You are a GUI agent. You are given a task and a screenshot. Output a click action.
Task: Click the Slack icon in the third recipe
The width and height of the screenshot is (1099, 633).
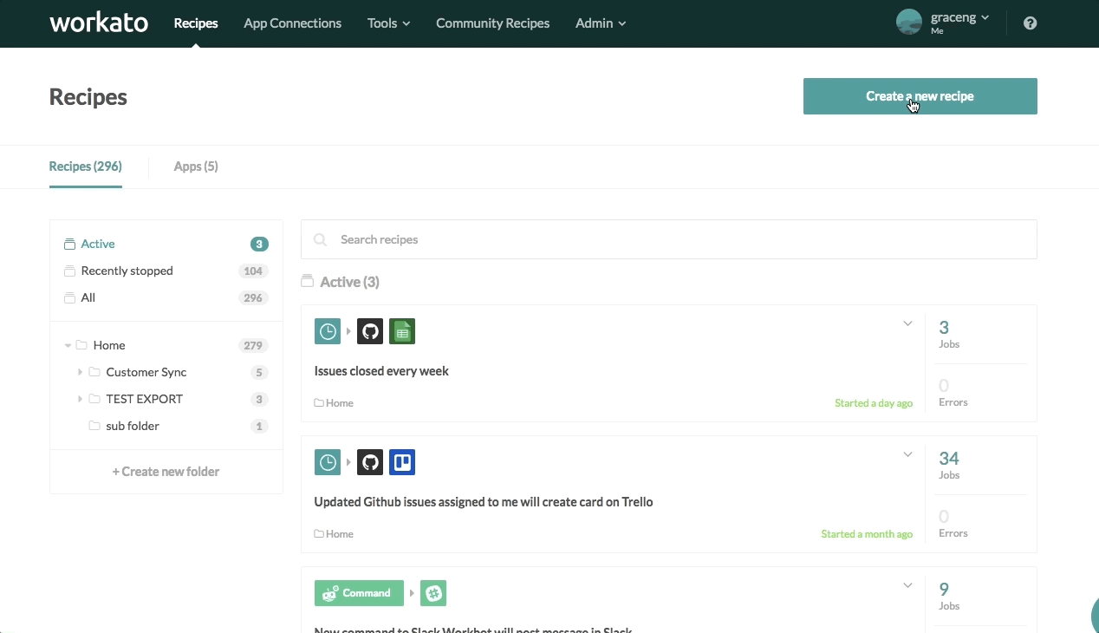coord(433,593)
